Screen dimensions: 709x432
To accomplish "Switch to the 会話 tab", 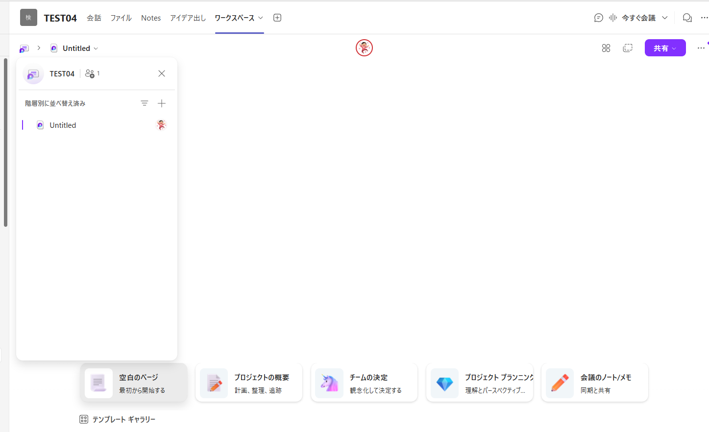I will click(94, 18).
